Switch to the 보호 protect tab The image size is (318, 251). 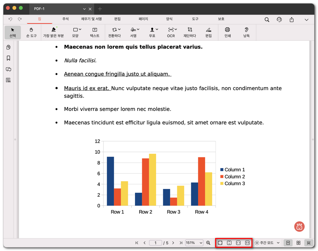pos(221,19)
